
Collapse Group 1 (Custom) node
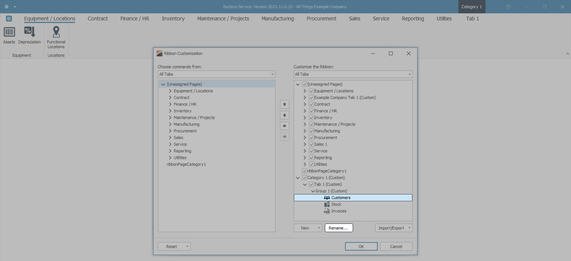(x=313, y=191)
